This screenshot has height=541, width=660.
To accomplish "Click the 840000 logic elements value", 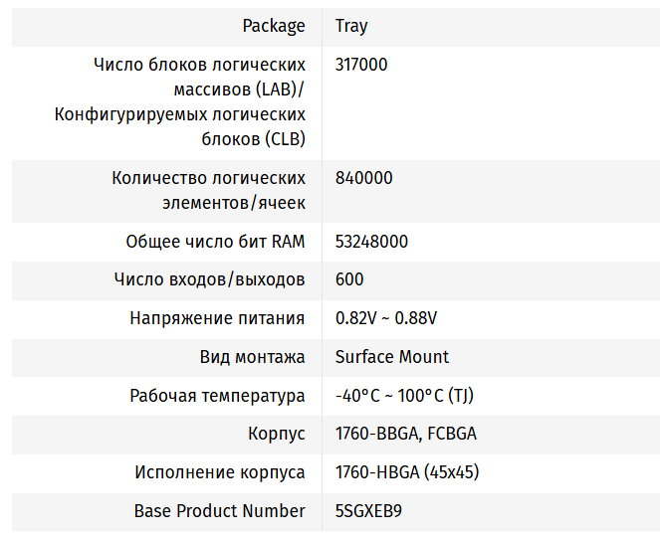I will (x=363, y=178).
